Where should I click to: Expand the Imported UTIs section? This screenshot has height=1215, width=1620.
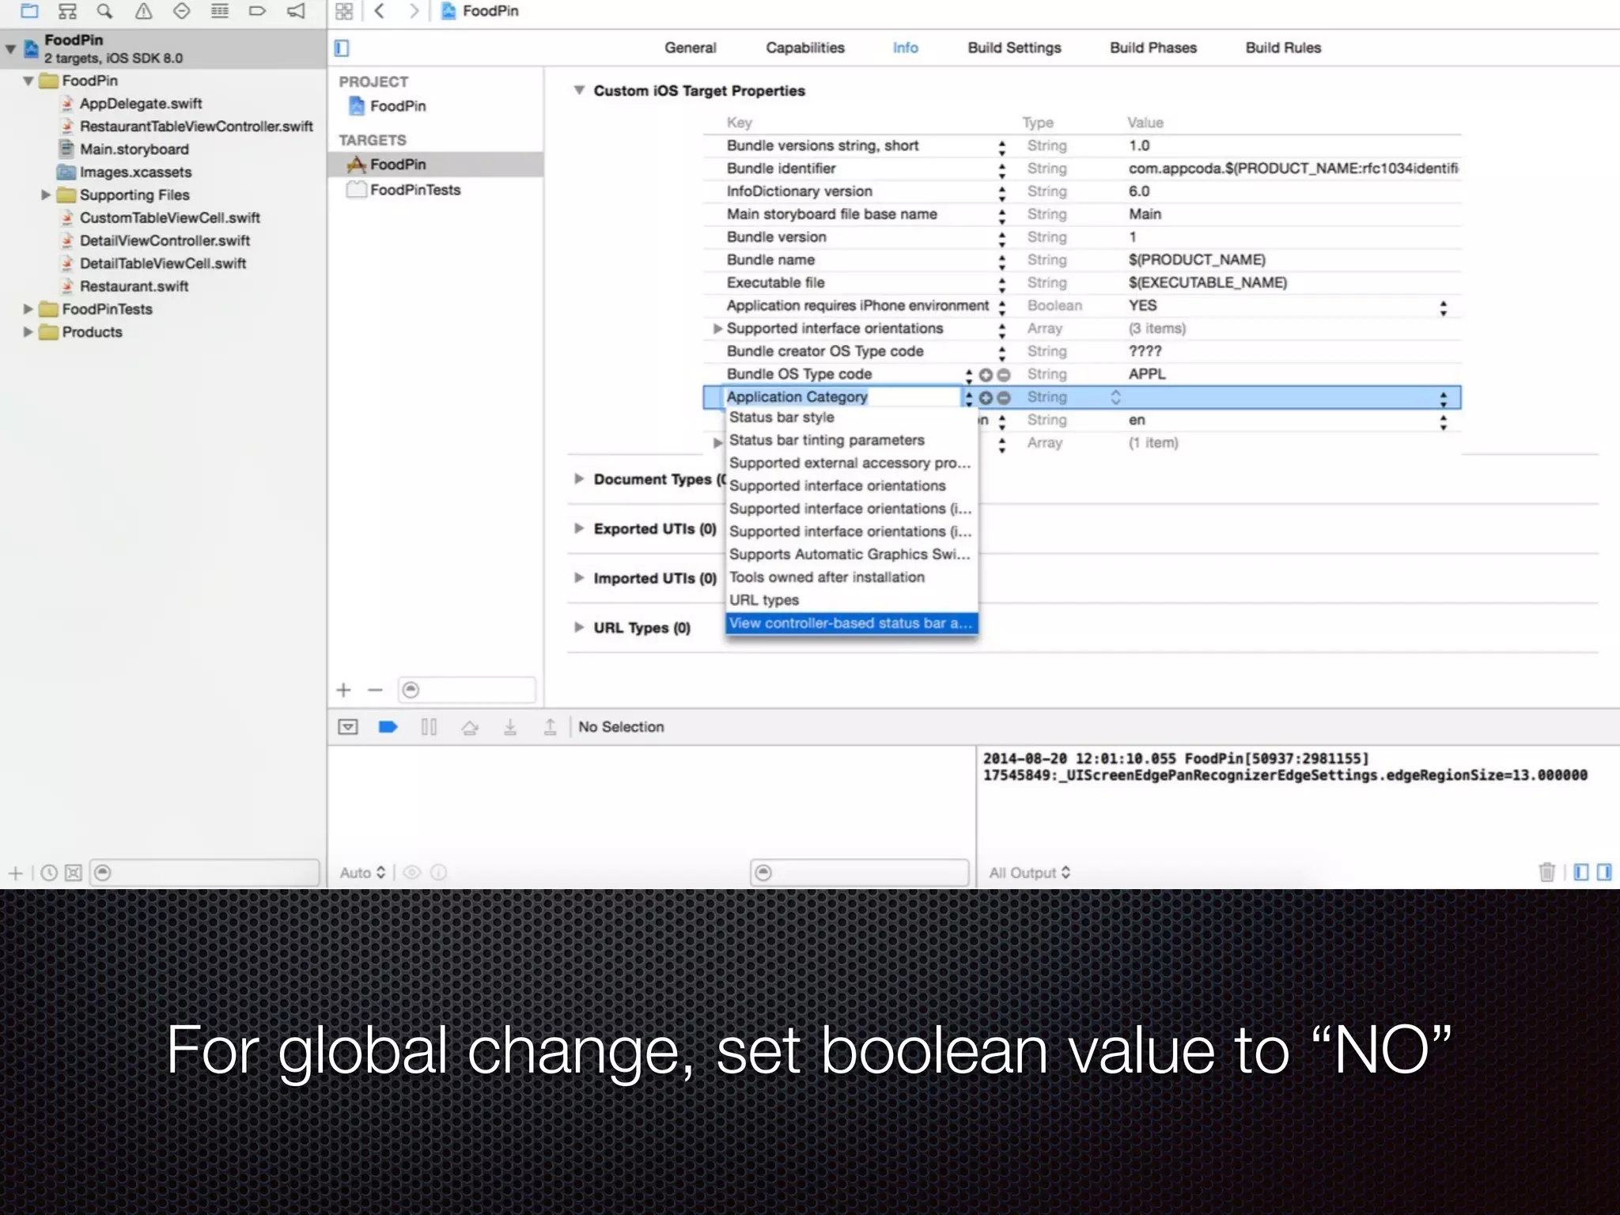pyautogui.click(x=579, y=577)
